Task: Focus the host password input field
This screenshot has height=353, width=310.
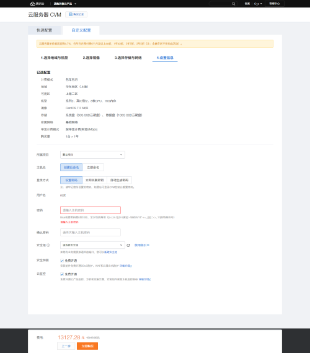Action: coord(91,210)
